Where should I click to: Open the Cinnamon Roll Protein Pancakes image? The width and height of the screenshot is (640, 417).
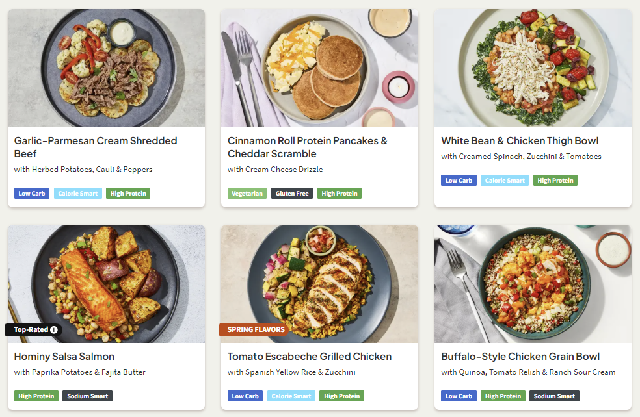click(319, 68)
